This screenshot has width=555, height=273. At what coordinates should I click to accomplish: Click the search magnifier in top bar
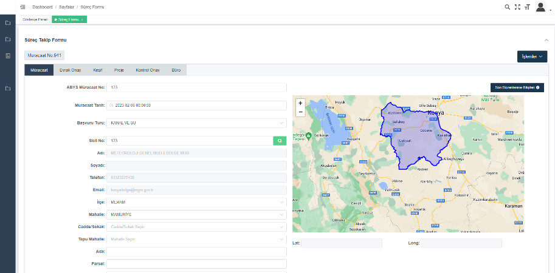[x=508, y=7]
